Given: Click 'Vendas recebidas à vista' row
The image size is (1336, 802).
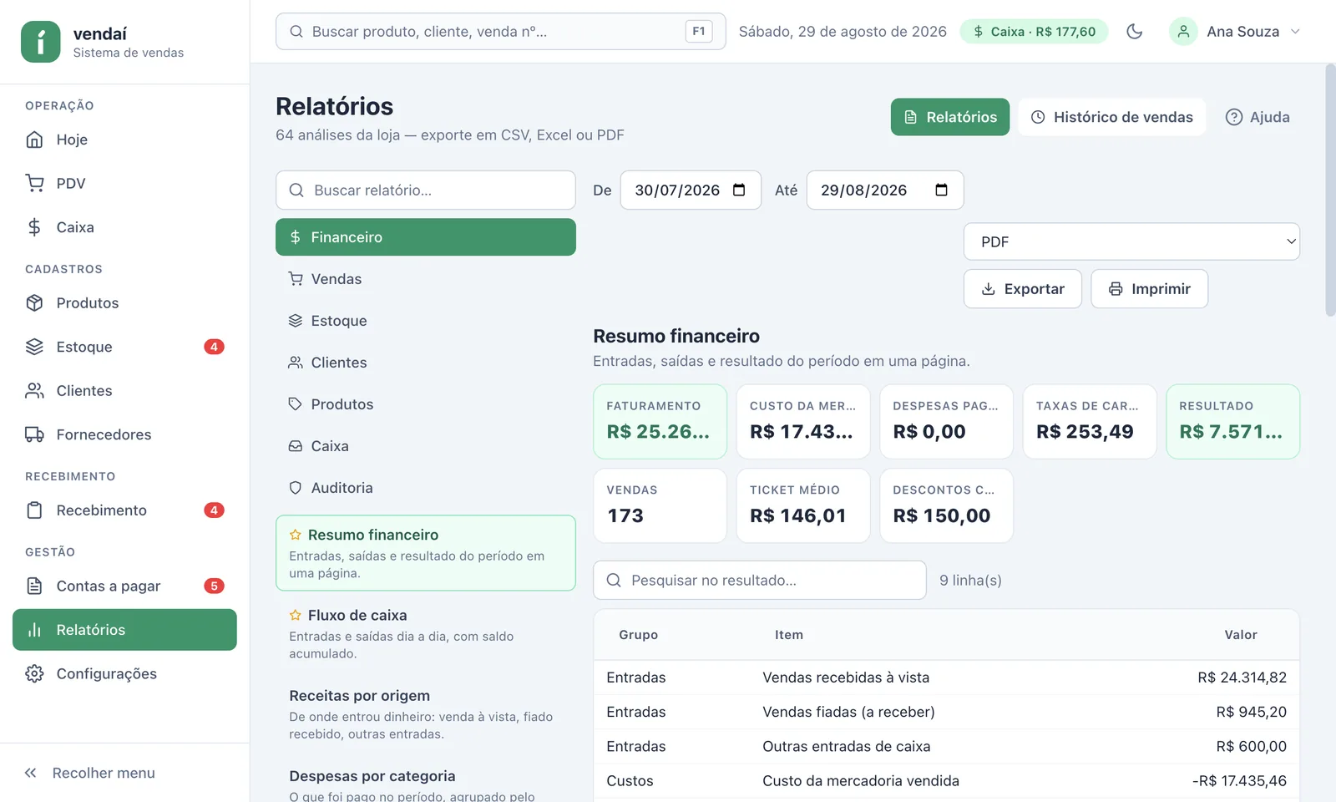Looking at the screenshot, I should (946, 678).
